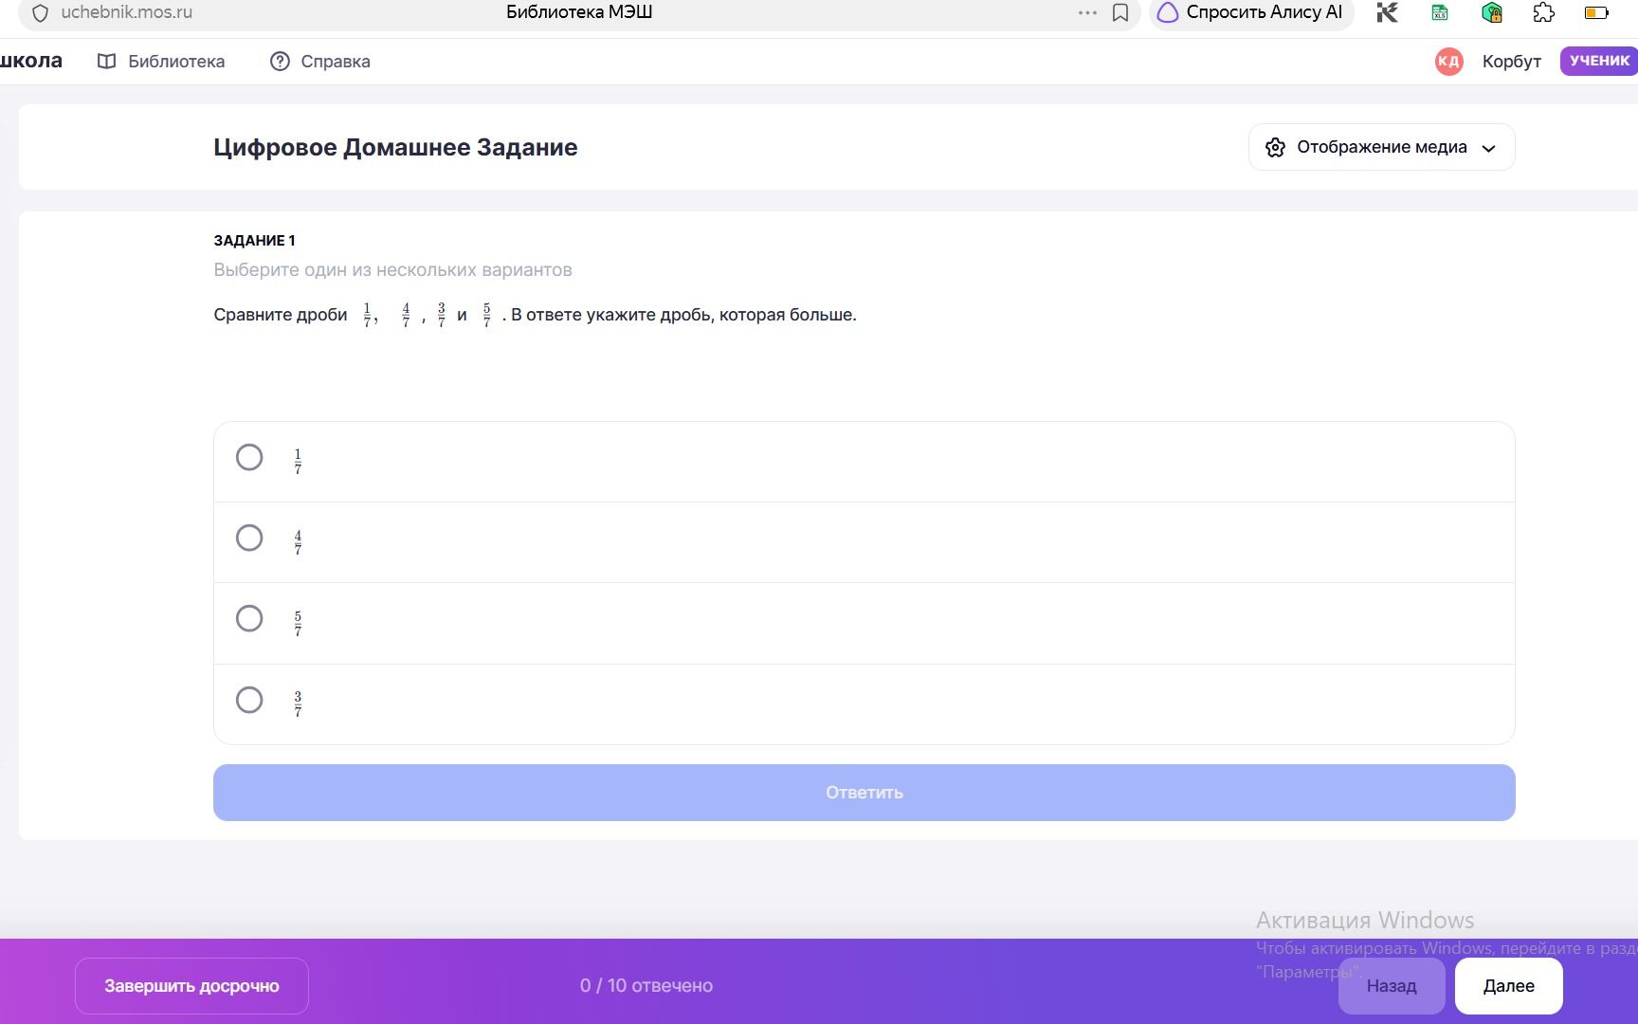1638x1024 pixels.
Task: Click the uchebnik.mos.ru address field
Action: pyautogui.click(x=126, y=12)
